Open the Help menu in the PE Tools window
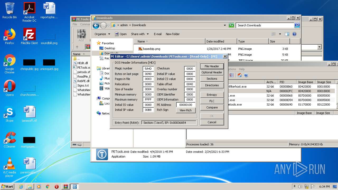 click(242, 69)
